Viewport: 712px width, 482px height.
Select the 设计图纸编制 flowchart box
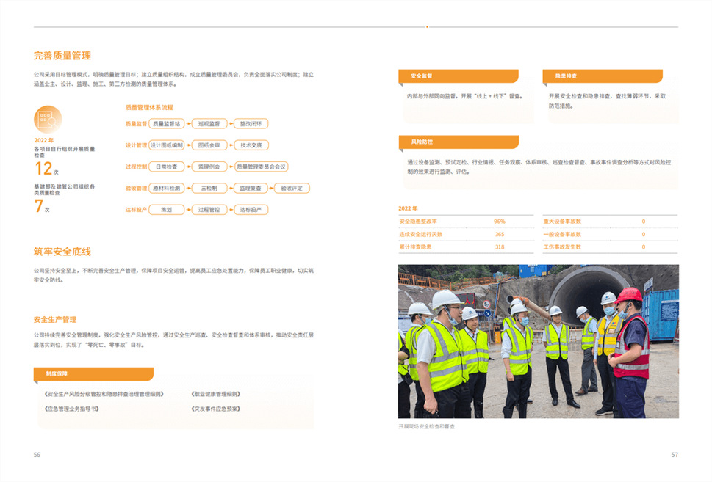click(x=167, y=145)
